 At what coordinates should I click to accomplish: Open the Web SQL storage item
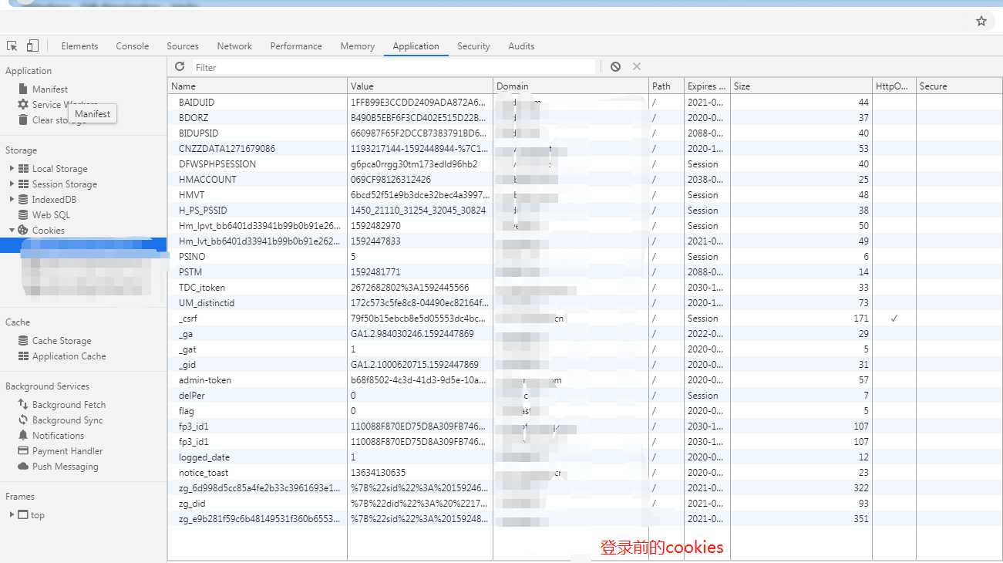51,215
